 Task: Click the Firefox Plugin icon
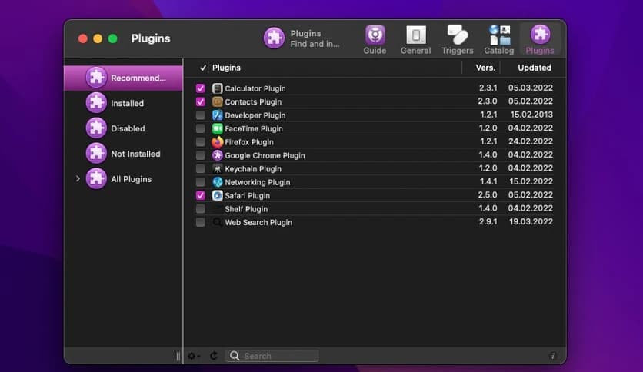pyautogui.click(x=218, y=142)
